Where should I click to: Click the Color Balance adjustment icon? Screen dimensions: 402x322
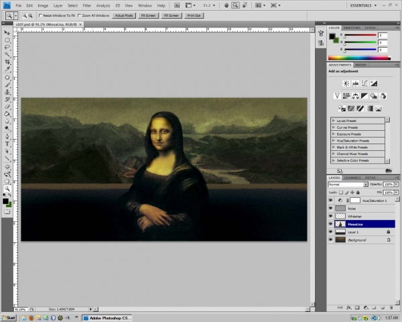point(355,96)
